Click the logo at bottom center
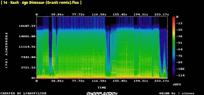 [x=102, y=93]
